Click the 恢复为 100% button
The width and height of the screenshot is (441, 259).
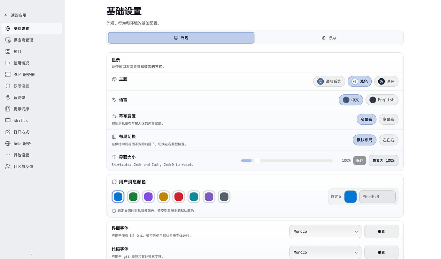pos(383,160)
